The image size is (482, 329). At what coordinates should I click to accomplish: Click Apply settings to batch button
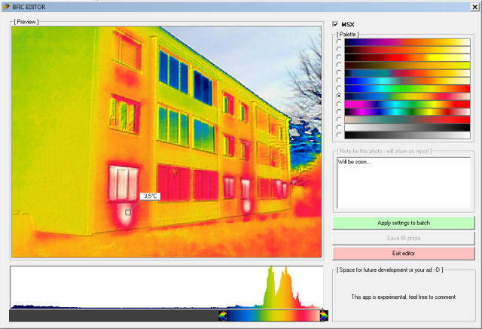pos(404,223)
